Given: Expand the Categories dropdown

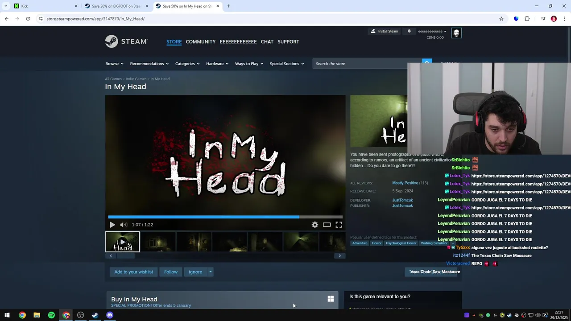Looking at the screenshot, I should tap(187, 64).
